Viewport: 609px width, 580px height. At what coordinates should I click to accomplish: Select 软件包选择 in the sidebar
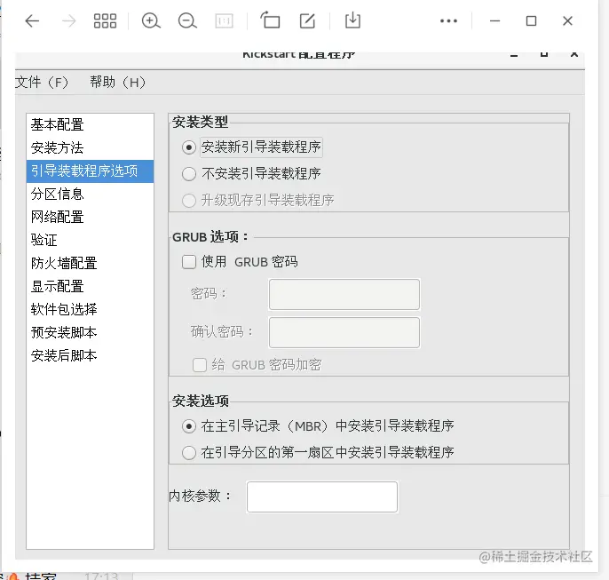click(91, 309)
